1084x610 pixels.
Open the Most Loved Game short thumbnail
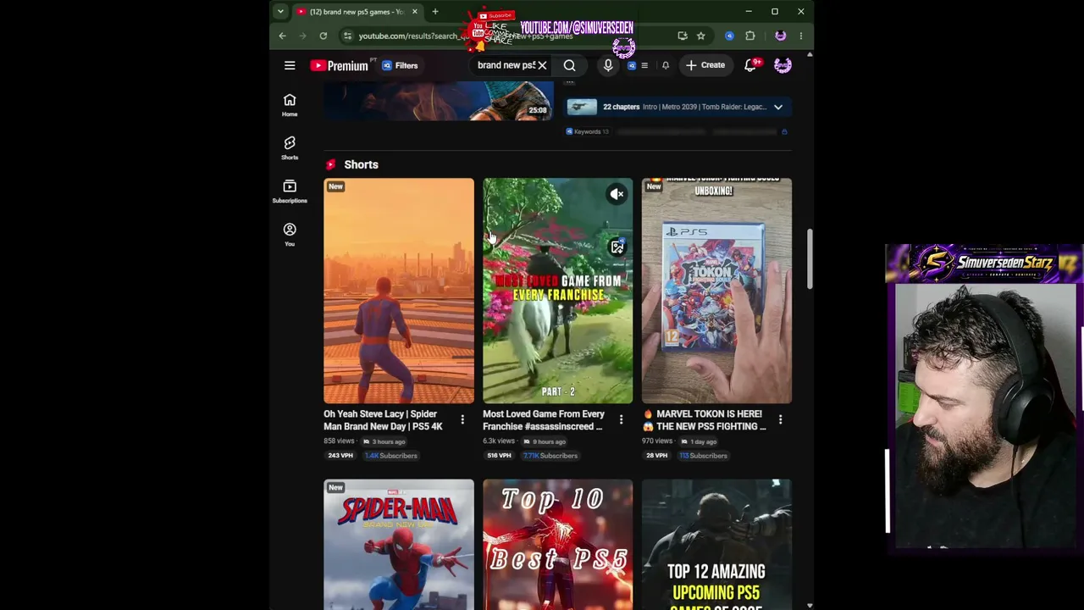point(557,291)
